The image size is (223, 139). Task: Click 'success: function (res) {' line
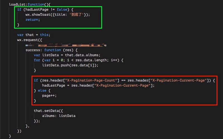(x=52, y=50)
